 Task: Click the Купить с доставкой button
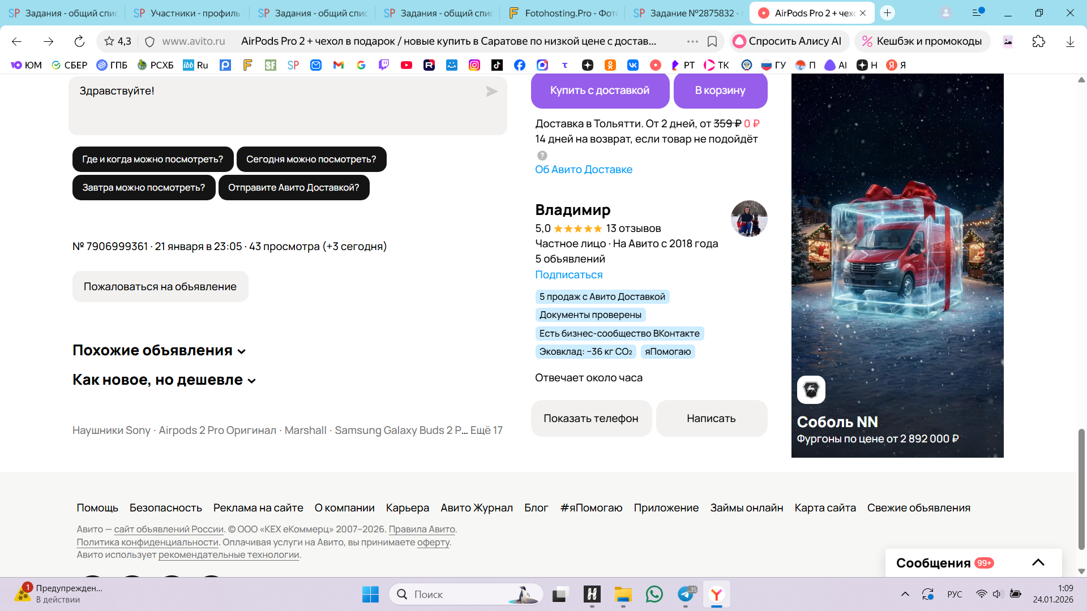(600, 91)
